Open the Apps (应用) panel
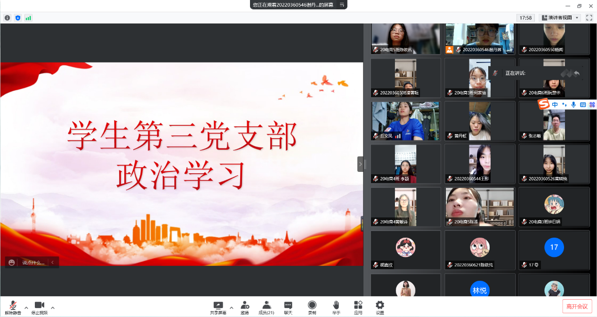This screenshot has height=317, width=597. [x=358, y=307]
